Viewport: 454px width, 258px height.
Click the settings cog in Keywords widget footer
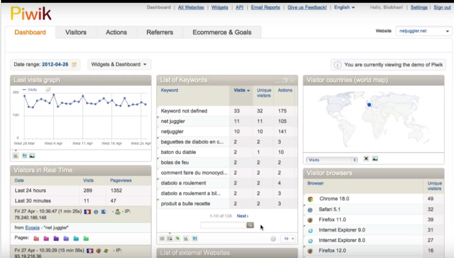pyautogui.click(x=273, y=239)
